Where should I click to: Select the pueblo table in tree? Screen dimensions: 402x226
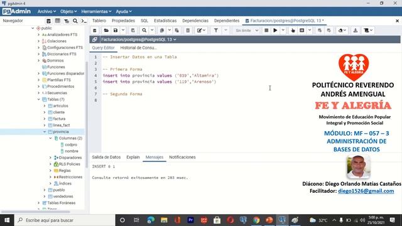[x=59, y=190]
